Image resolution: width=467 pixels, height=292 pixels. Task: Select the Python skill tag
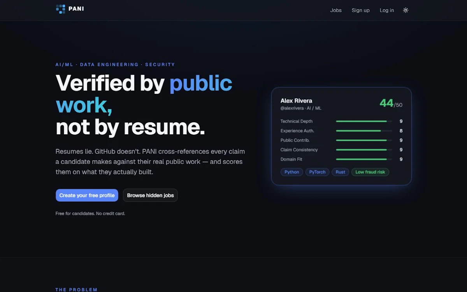point(292,172)
